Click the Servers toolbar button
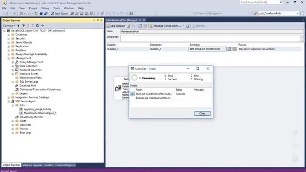 point(199,26)
